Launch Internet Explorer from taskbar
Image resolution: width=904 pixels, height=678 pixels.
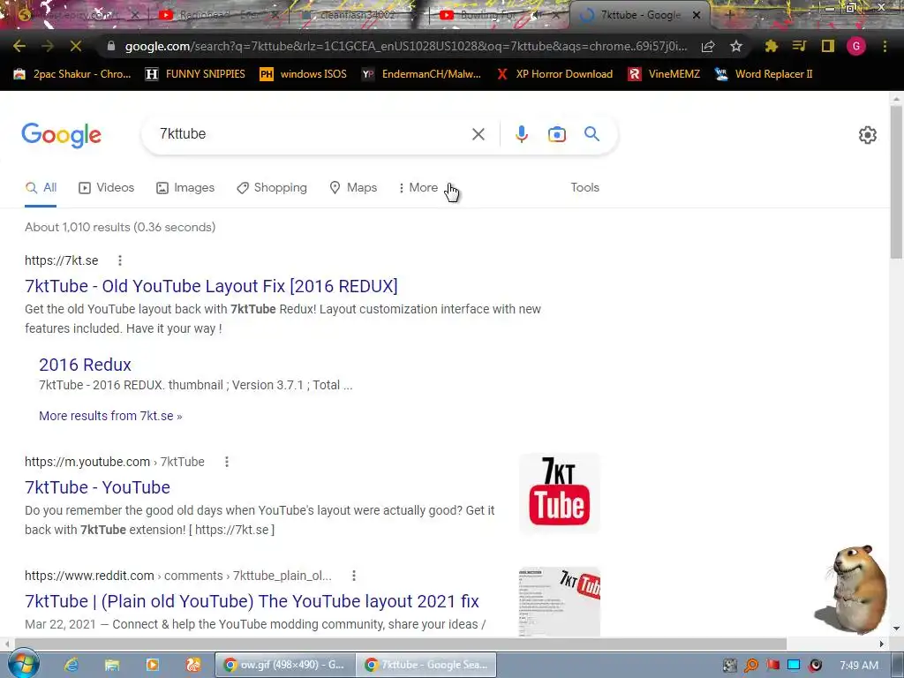(72, 665)
